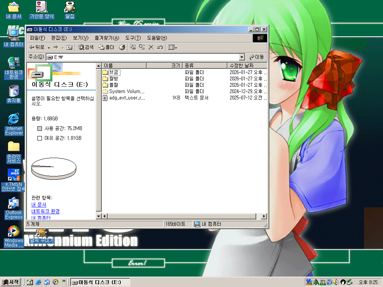The height and width of the screenshot is (287, 383).
Task: Click the Undo toolbar icon
Action: [160, 47]
